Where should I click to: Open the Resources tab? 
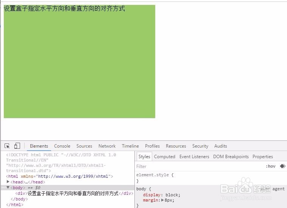pos(176,146)
